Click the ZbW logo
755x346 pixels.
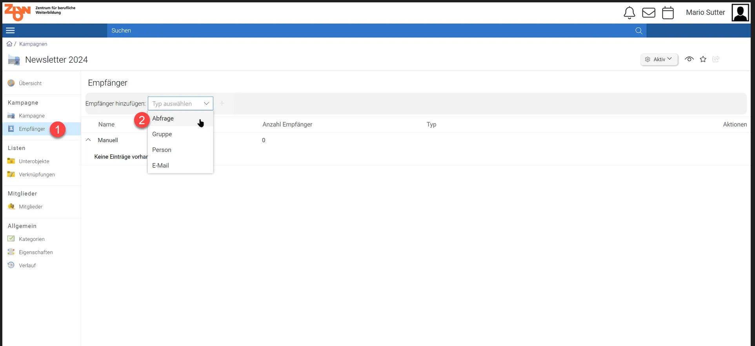pos(17,13)
